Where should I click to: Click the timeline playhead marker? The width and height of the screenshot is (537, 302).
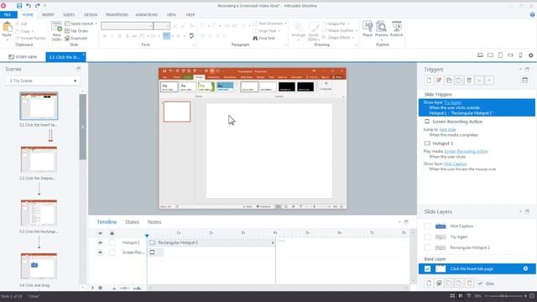coord(147,236)
